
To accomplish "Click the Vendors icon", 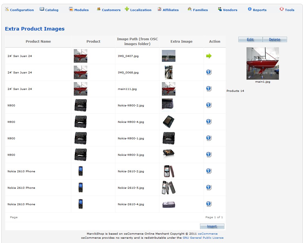I will coord(220,9).
